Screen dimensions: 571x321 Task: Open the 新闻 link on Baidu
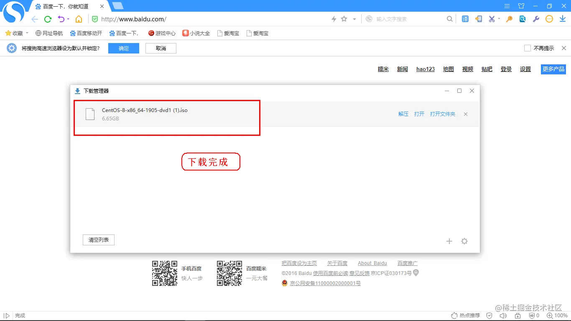403,69
